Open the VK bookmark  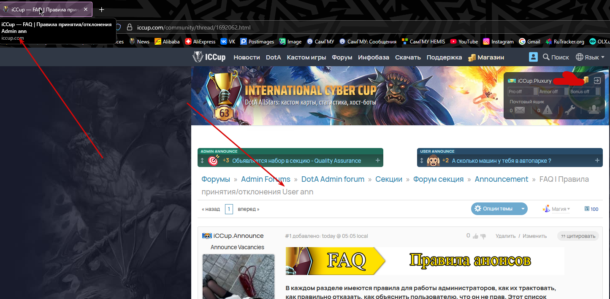pos(228,41)
